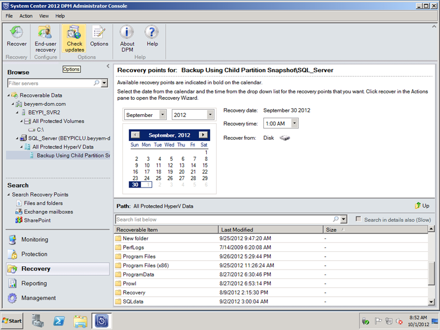Viewport: 440px width, 330px height.
Task: Click the DPM console taskbar icon
Action: (x=101, y=321)
